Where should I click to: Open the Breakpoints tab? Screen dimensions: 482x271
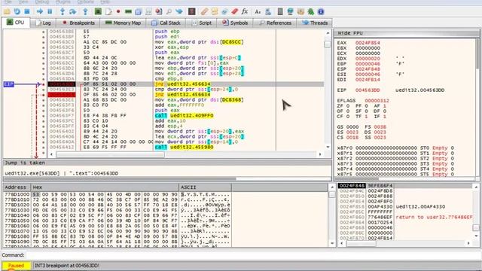(x=78, y=23)
